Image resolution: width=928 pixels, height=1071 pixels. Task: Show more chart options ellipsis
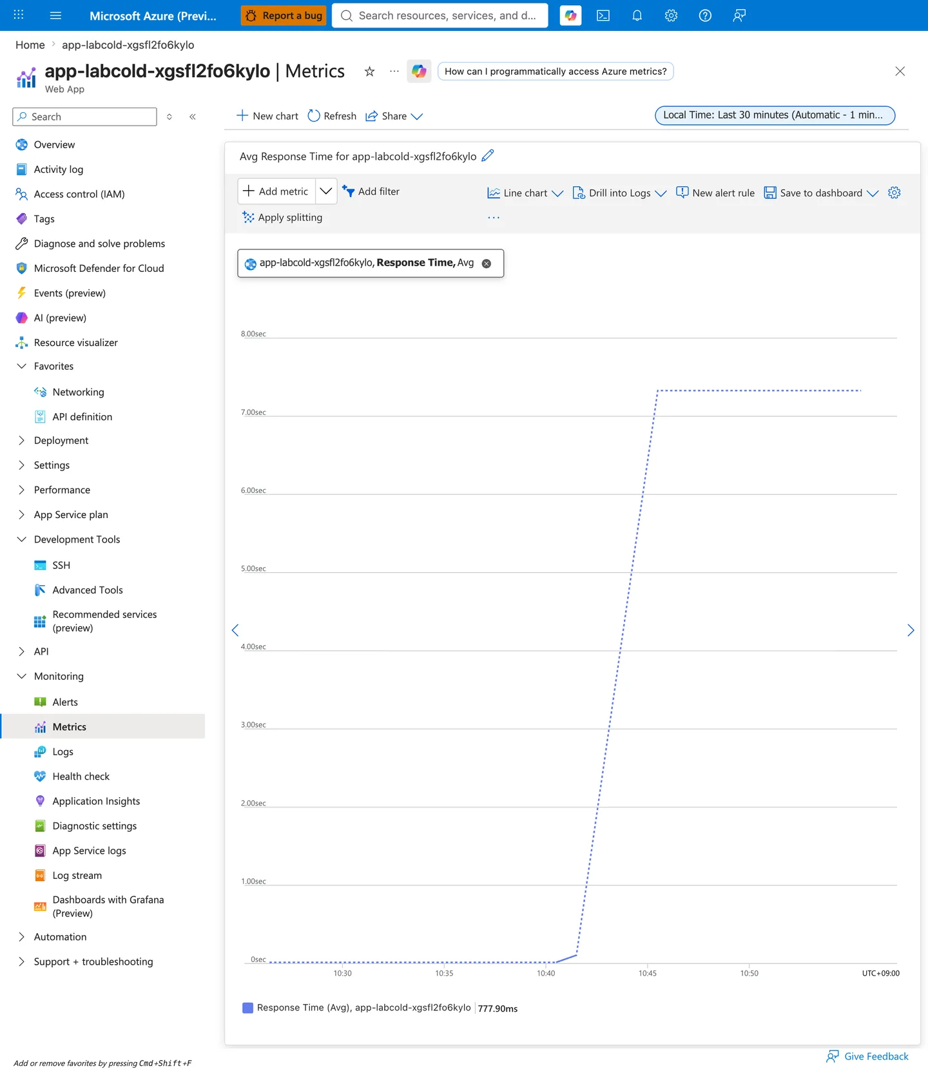(x=494, y=218)
